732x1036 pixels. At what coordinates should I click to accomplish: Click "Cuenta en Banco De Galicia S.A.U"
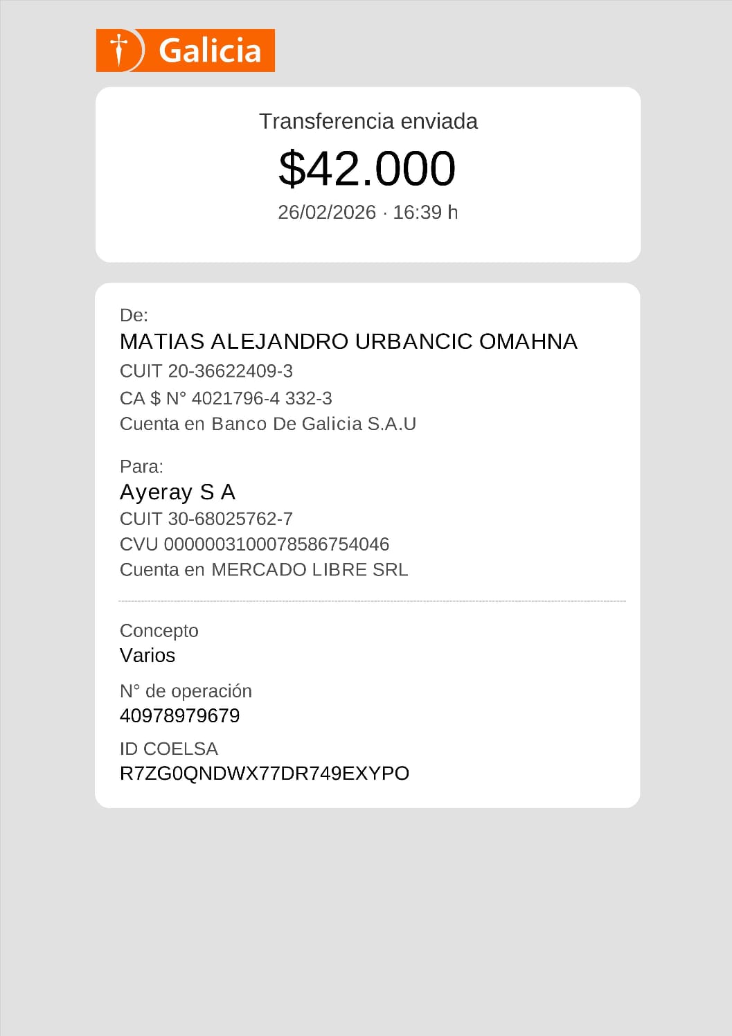[x=268, y=424]
